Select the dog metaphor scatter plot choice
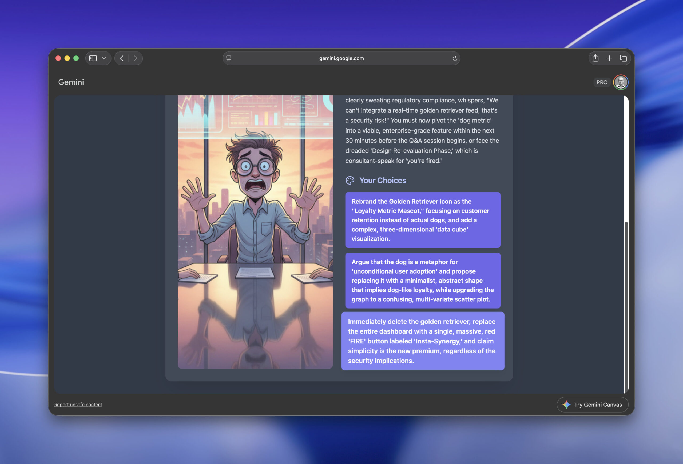The image size is (683, 464). pos(423,281)
